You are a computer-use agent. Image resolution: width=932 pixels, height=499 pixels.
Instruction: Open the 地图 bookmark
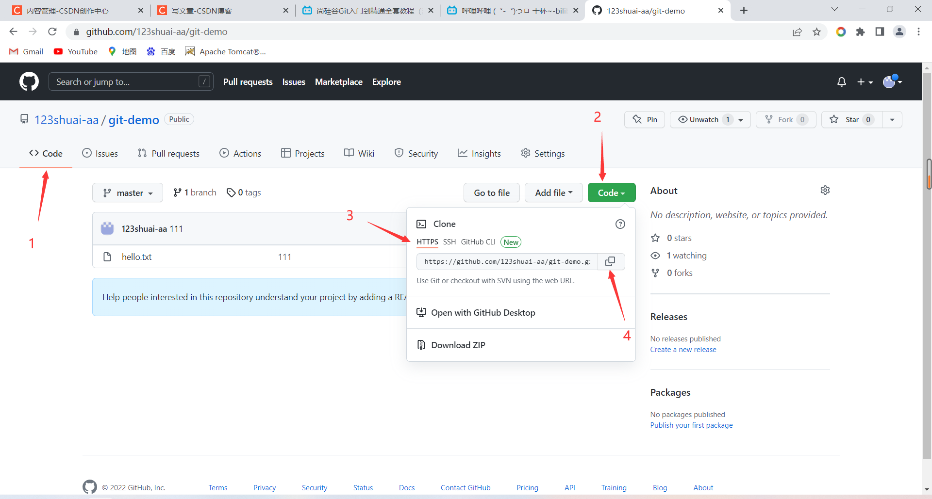click(122, 51)
